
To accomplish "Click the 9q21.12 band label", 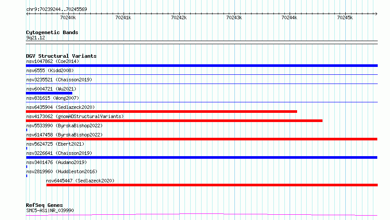I will [x=35, y=38].
